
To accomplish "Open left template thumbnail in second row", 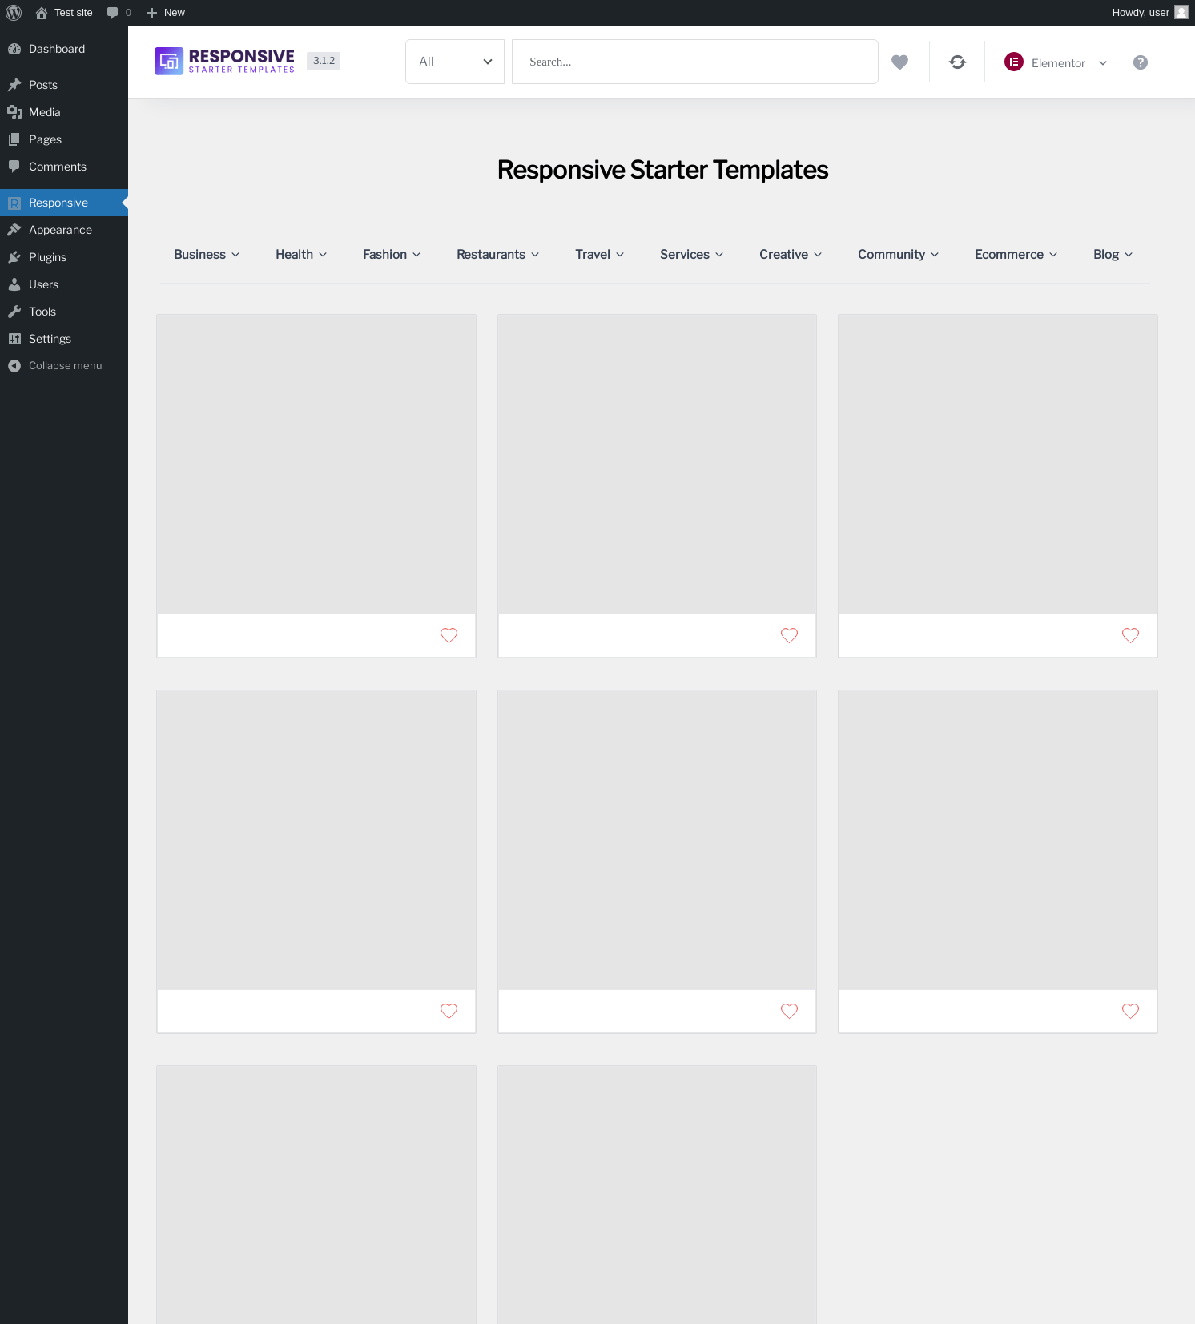I will 316,840.
